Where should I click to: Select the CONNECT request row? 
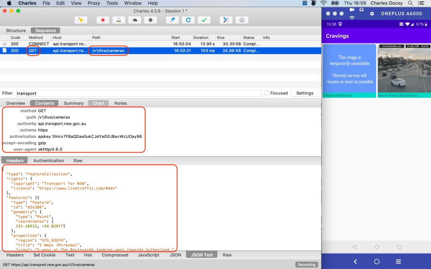126,44
